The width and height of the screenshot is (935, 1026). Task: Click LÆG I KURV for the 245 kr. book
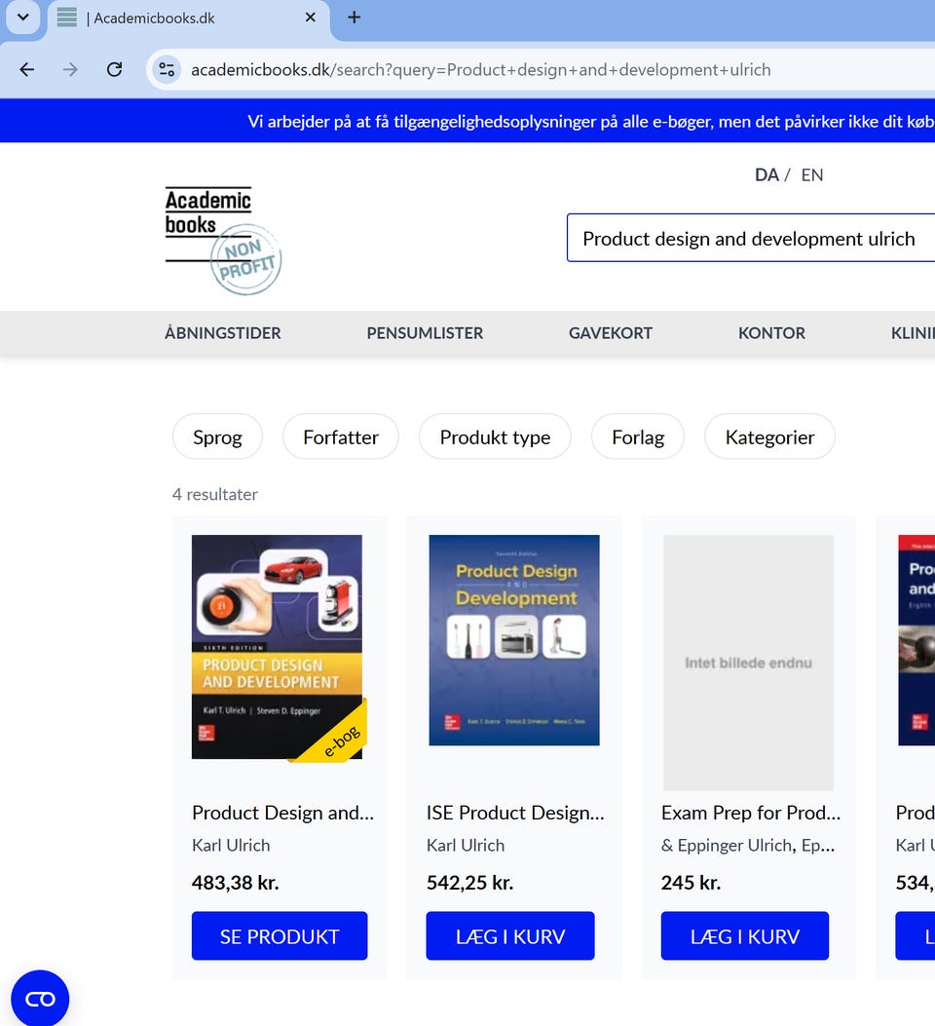click(x=745, y=935)
